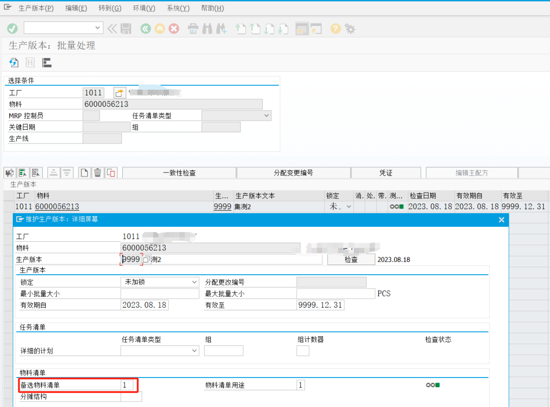The image size is (550, 407).
Task: Click the green Enter checkmark icon
Action: pyautogui.click(x=12, y=28)
